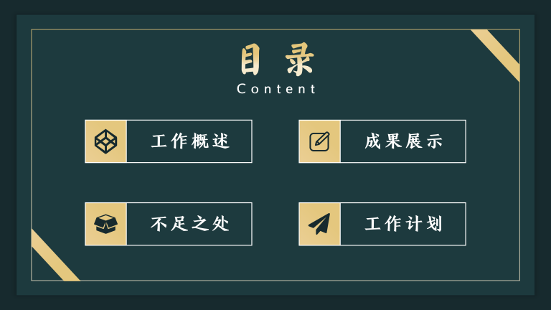
Task: Click the paper plane icon beside 工作计划
Action: coord(319,224)
